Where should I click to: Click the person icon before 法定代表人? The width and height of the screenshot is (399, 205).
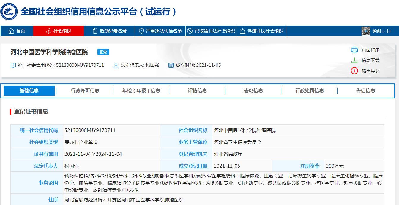point(116,65)
